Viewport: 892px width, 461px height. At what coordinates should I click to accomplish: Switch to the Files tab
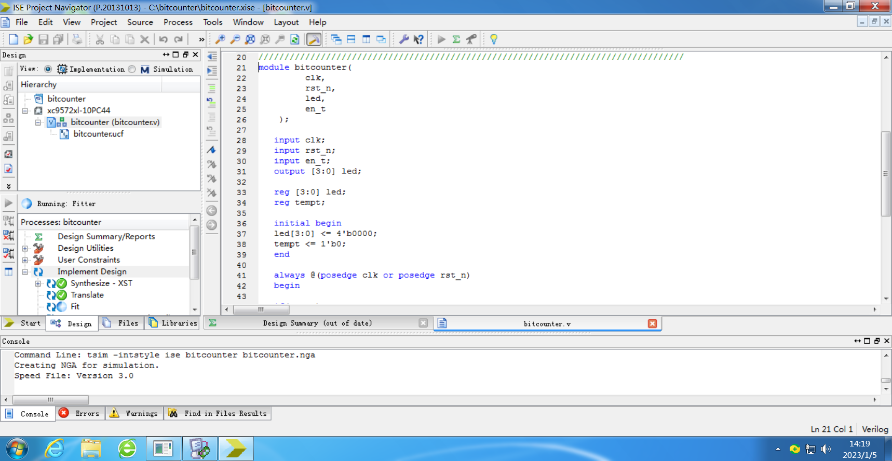coord(121,323)
